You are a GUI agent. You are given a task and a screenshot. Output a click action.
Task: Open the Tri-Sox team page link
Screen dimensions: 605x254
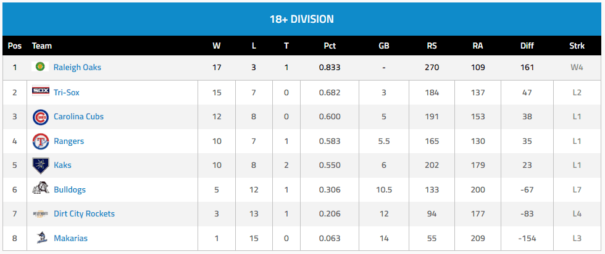click(x=67, y=92)
